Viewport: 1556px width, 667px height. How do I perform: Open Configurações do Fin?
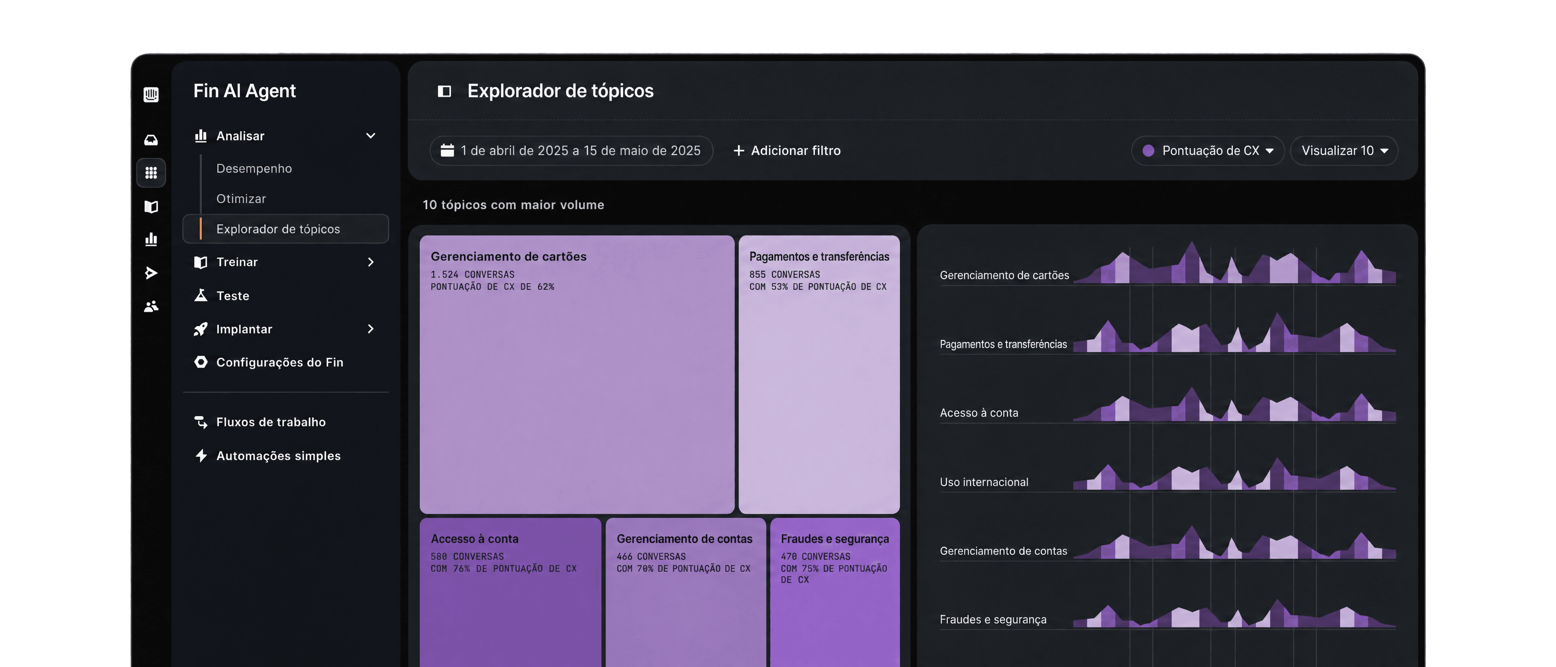coord(280,362)
